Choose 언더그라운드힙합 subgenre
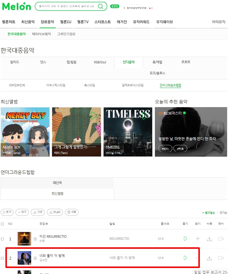This screenshot has width=228, height=274. point(170,85)
